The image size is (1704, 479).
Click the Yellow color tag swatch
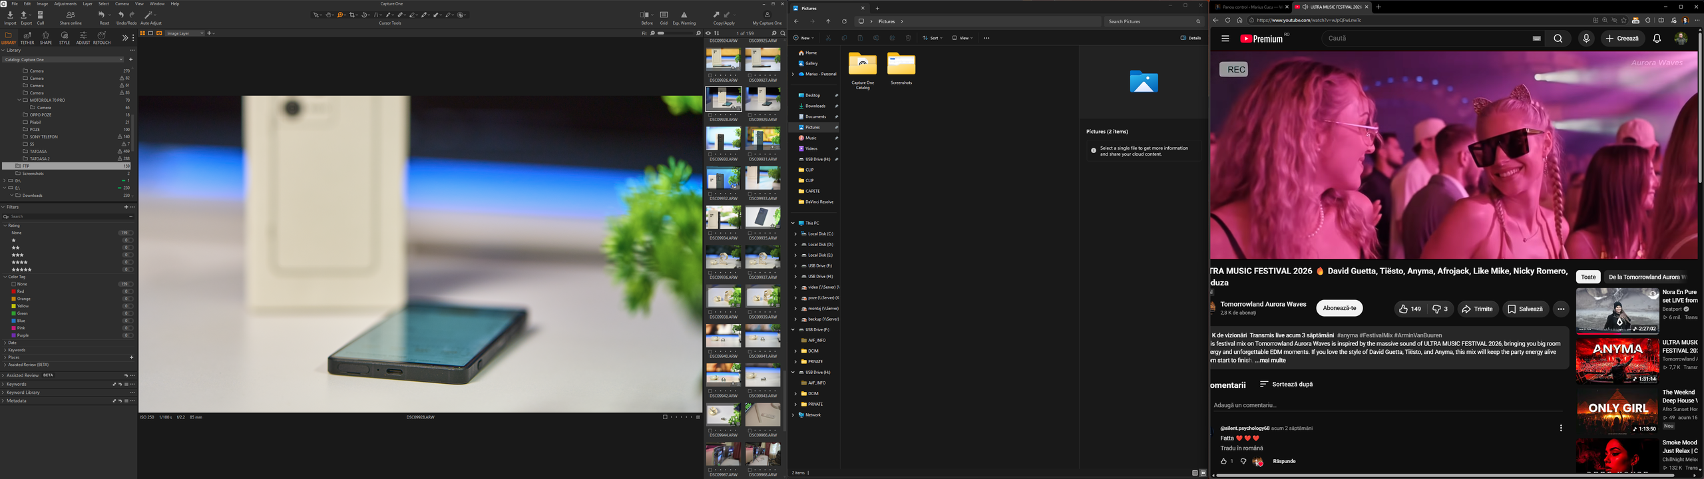(13, 306)
